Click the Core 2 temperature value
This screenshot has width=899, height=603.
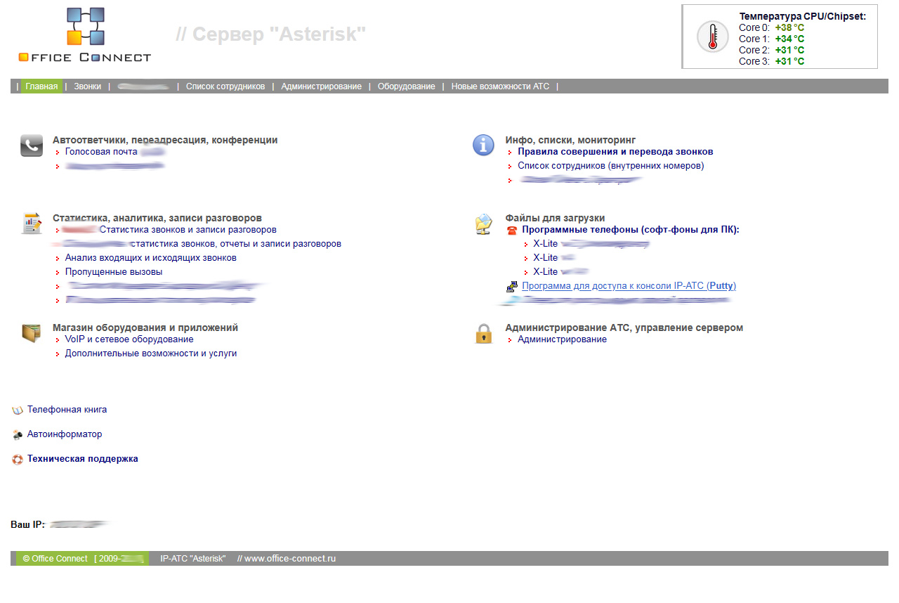[789, 50]
